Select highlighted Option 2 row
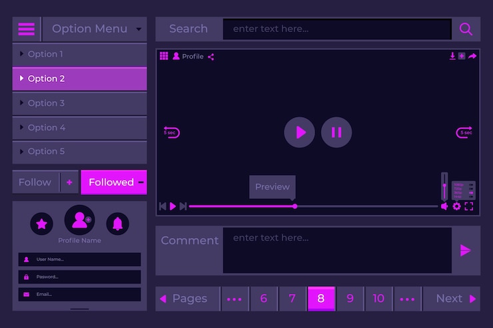The image size is (493, 328). point(79,79)
